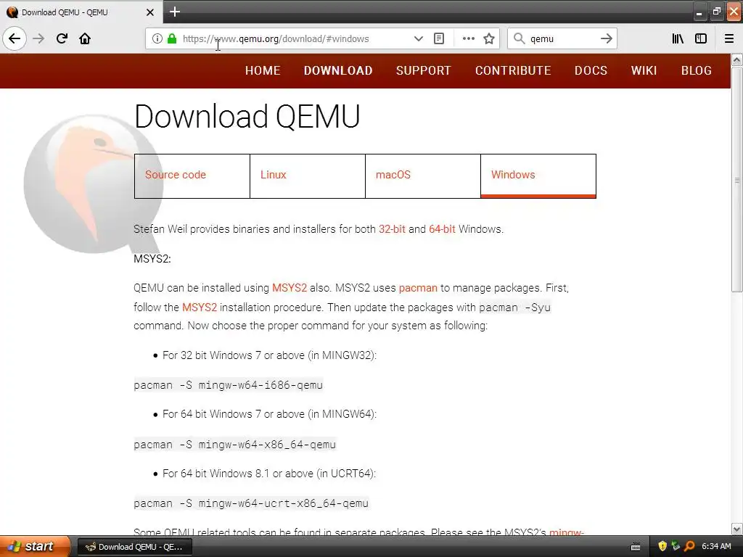The image size is (743, 557).
Task: Click the mingw-w64-x86_64-qemu command
Action: click(x=235, y=445)
